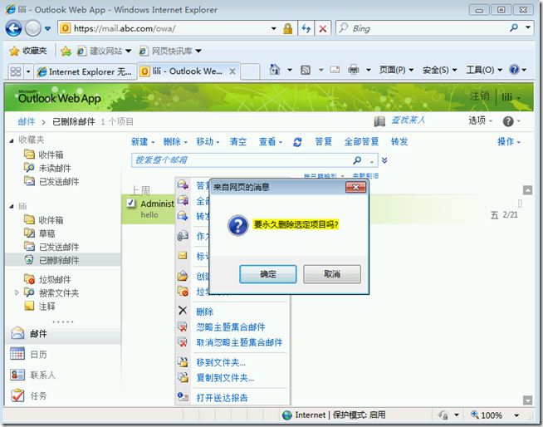
Task: Close the 来自网页的消息 dialog
Action: point(355,187)
